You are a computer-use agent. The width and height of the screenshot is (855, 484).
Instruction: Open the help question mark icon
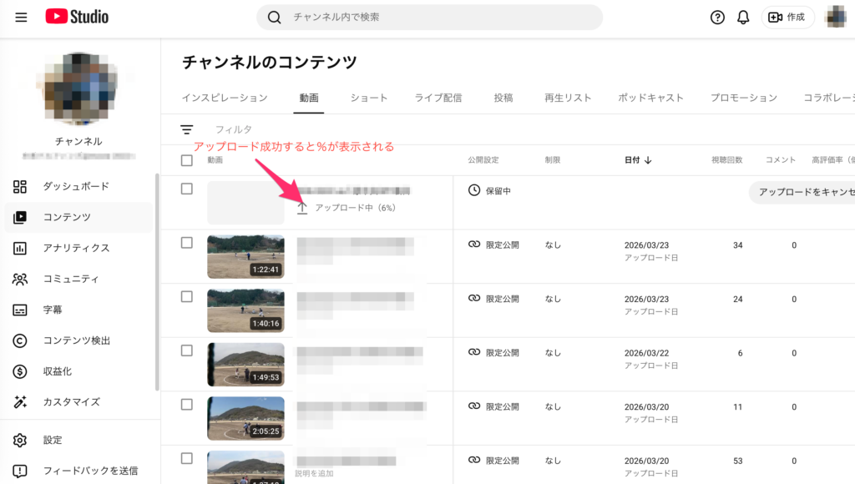click(717, 18)
